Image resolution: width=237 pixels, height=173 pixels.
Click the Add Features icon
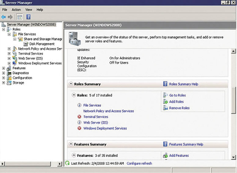[165, 156]
